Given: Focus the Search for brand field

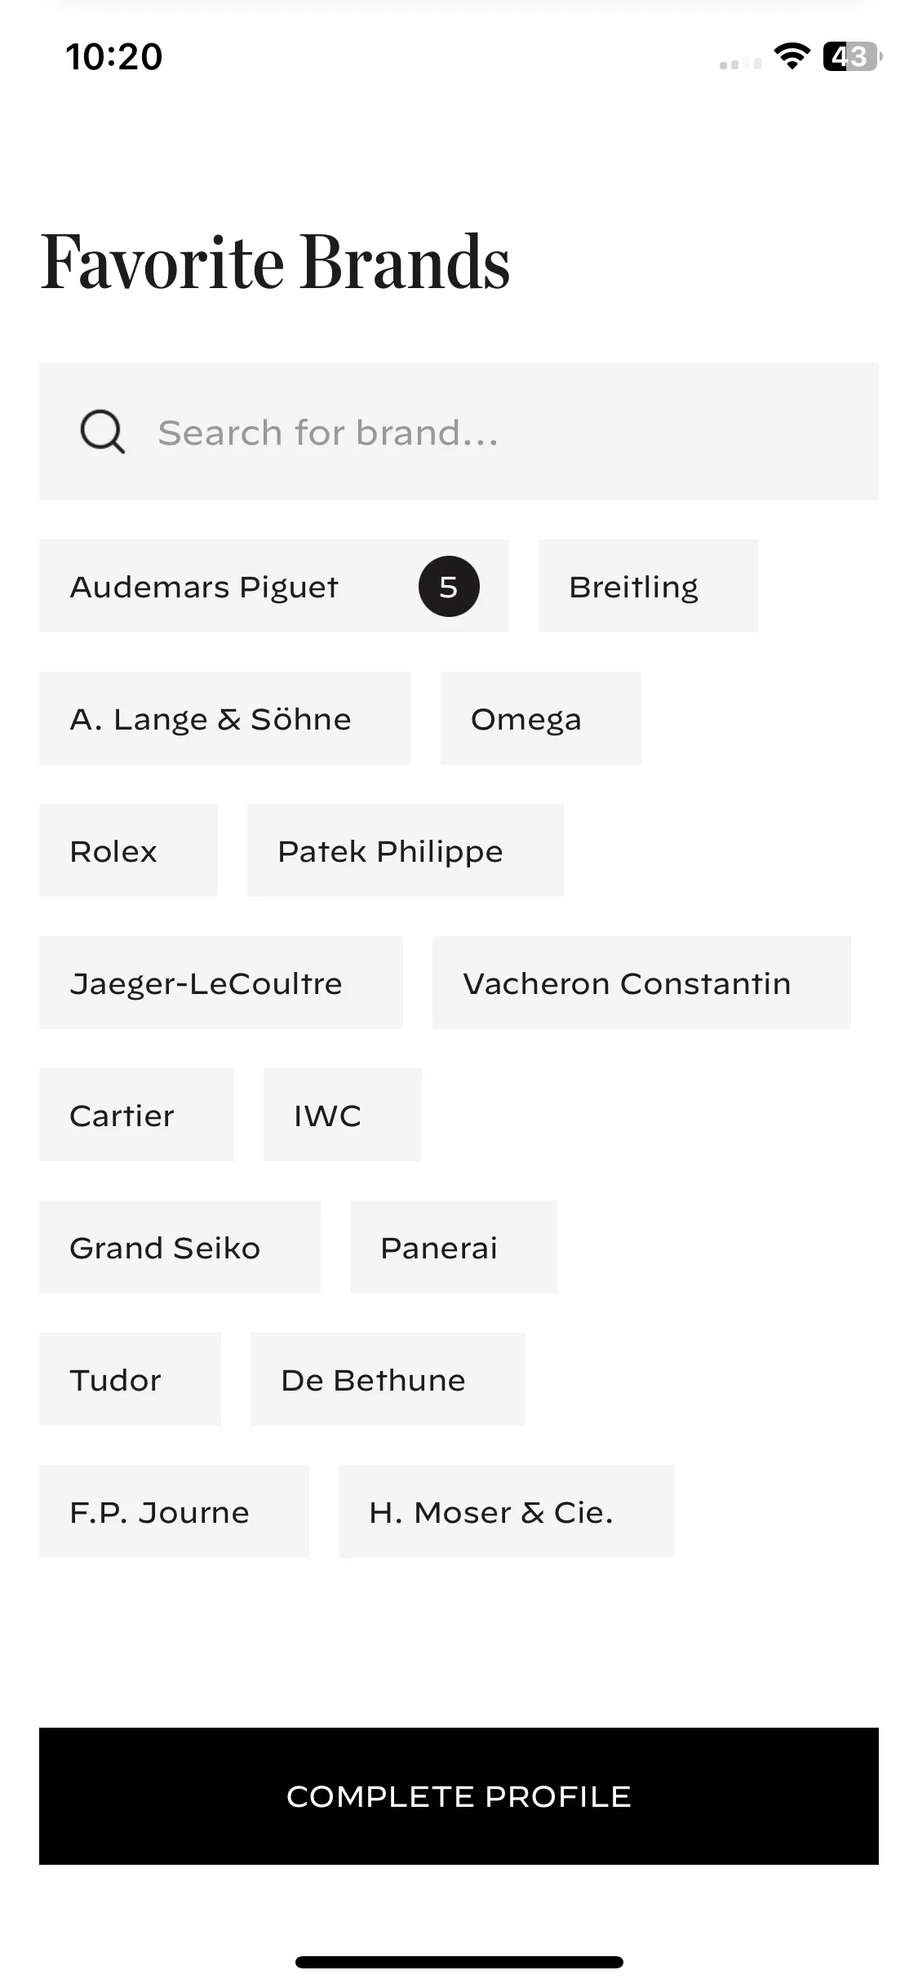Looking at the screenshot, I should coord(459,431).
